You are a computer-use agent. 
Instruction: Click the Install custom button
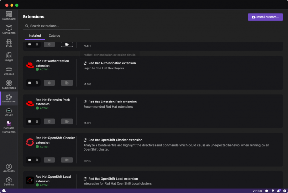click(x=265, y=17)
